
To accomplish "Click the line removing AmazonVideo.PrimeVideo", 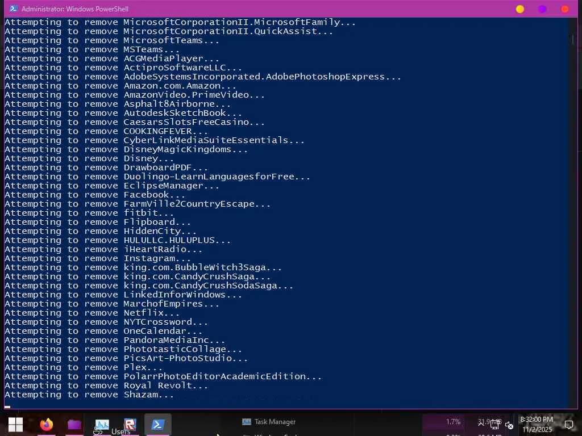I will (x=135, y=95).
